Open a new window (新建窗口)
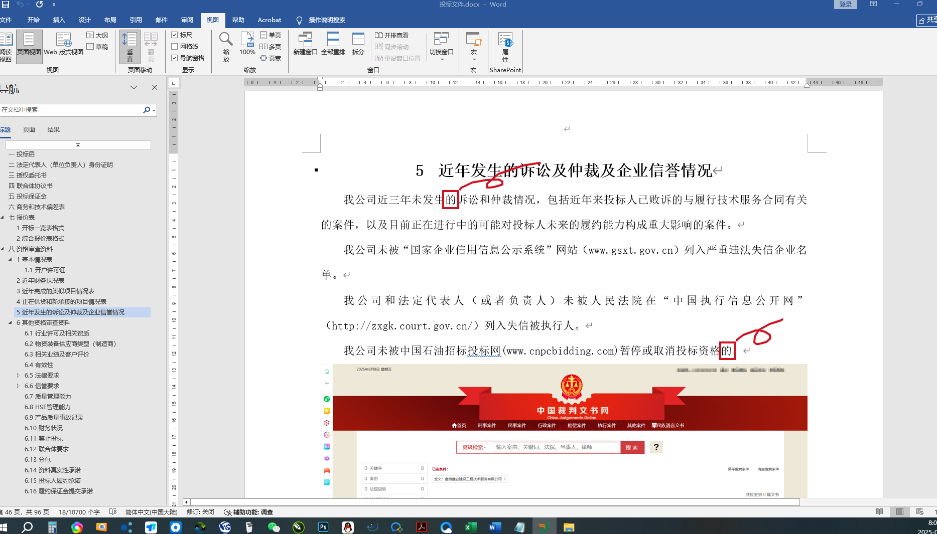Image resolution: width=937 pixels, height=534 pixels. click(x=305, y=44)
